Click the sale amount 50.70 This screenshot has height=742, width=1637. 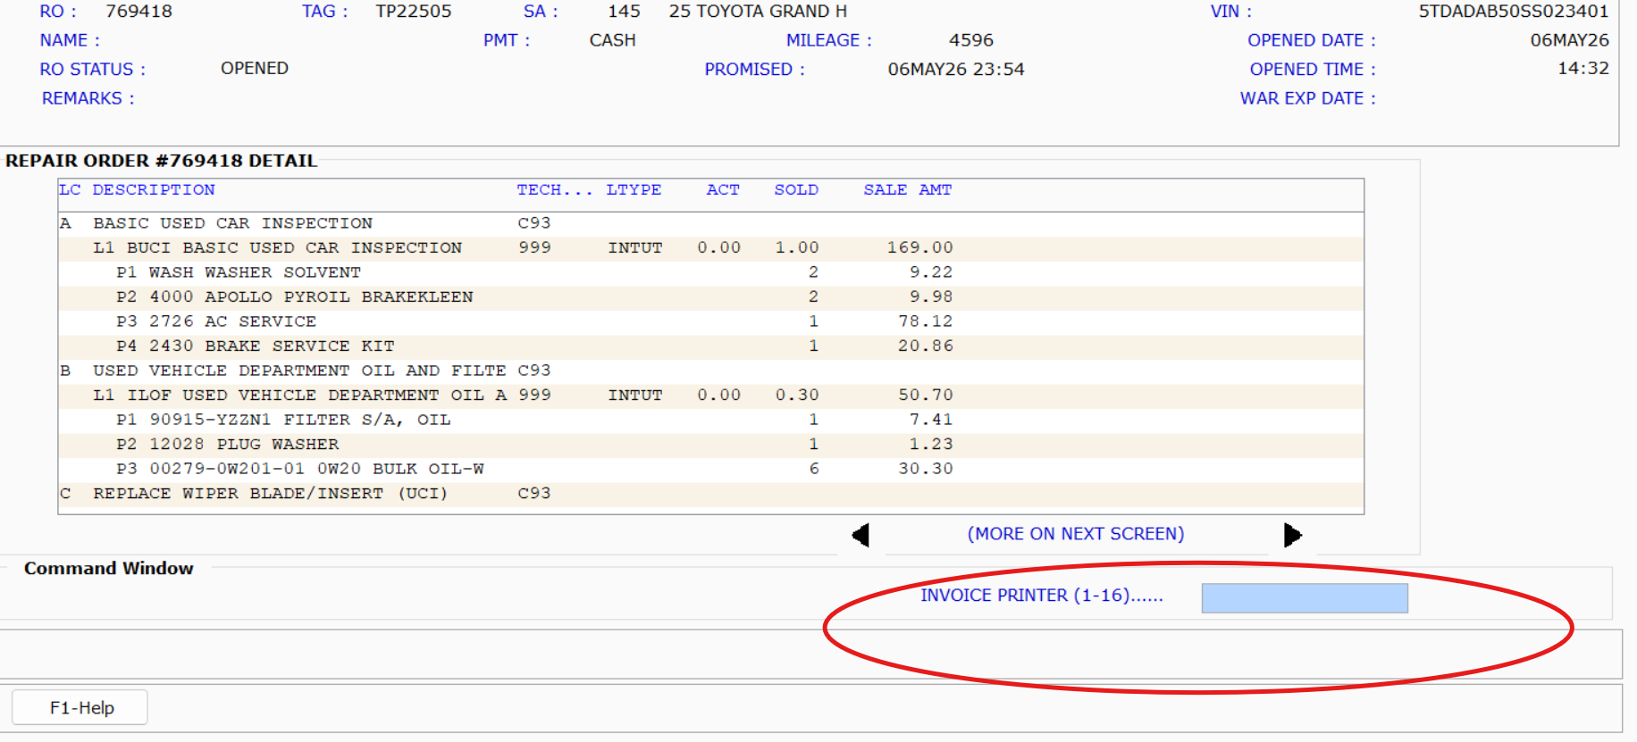coord(926,396)
